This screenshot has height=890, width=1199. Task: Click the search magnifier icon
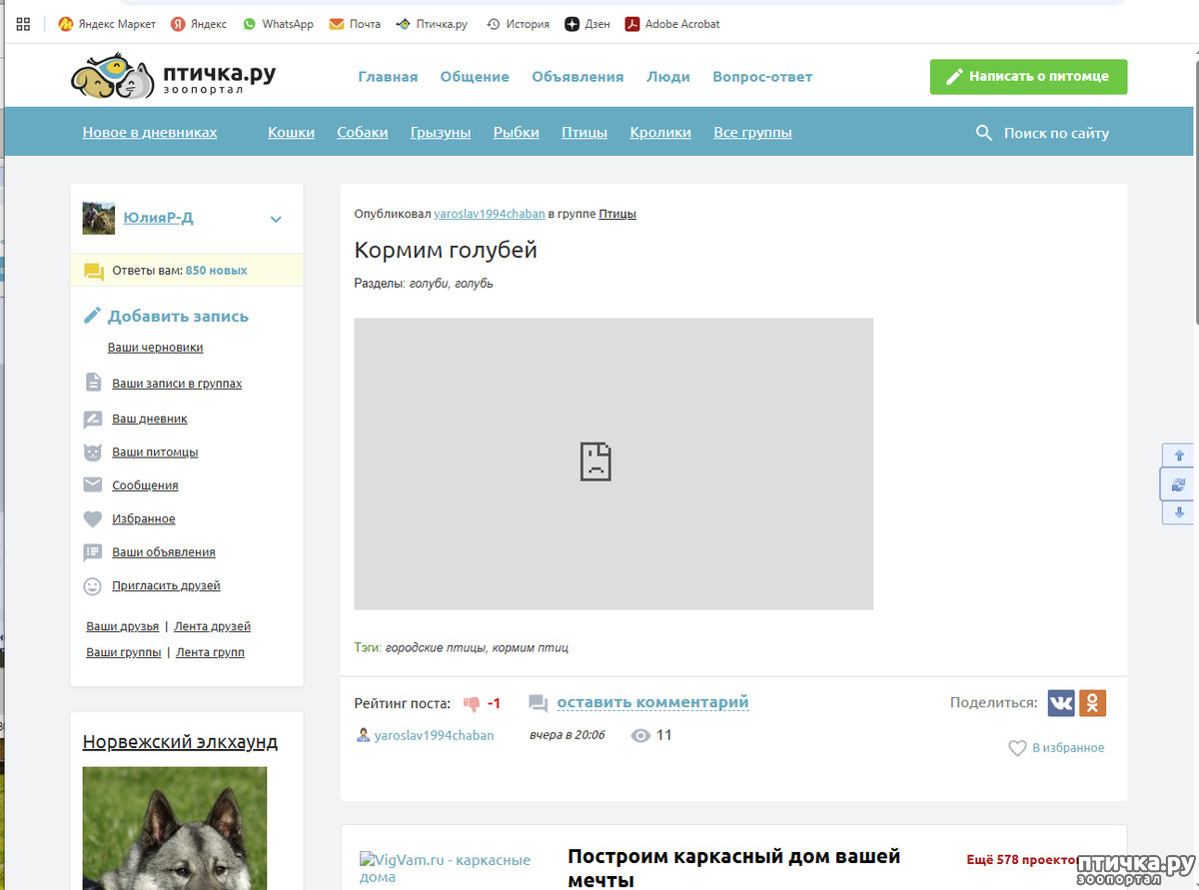(x=984, y=133)
